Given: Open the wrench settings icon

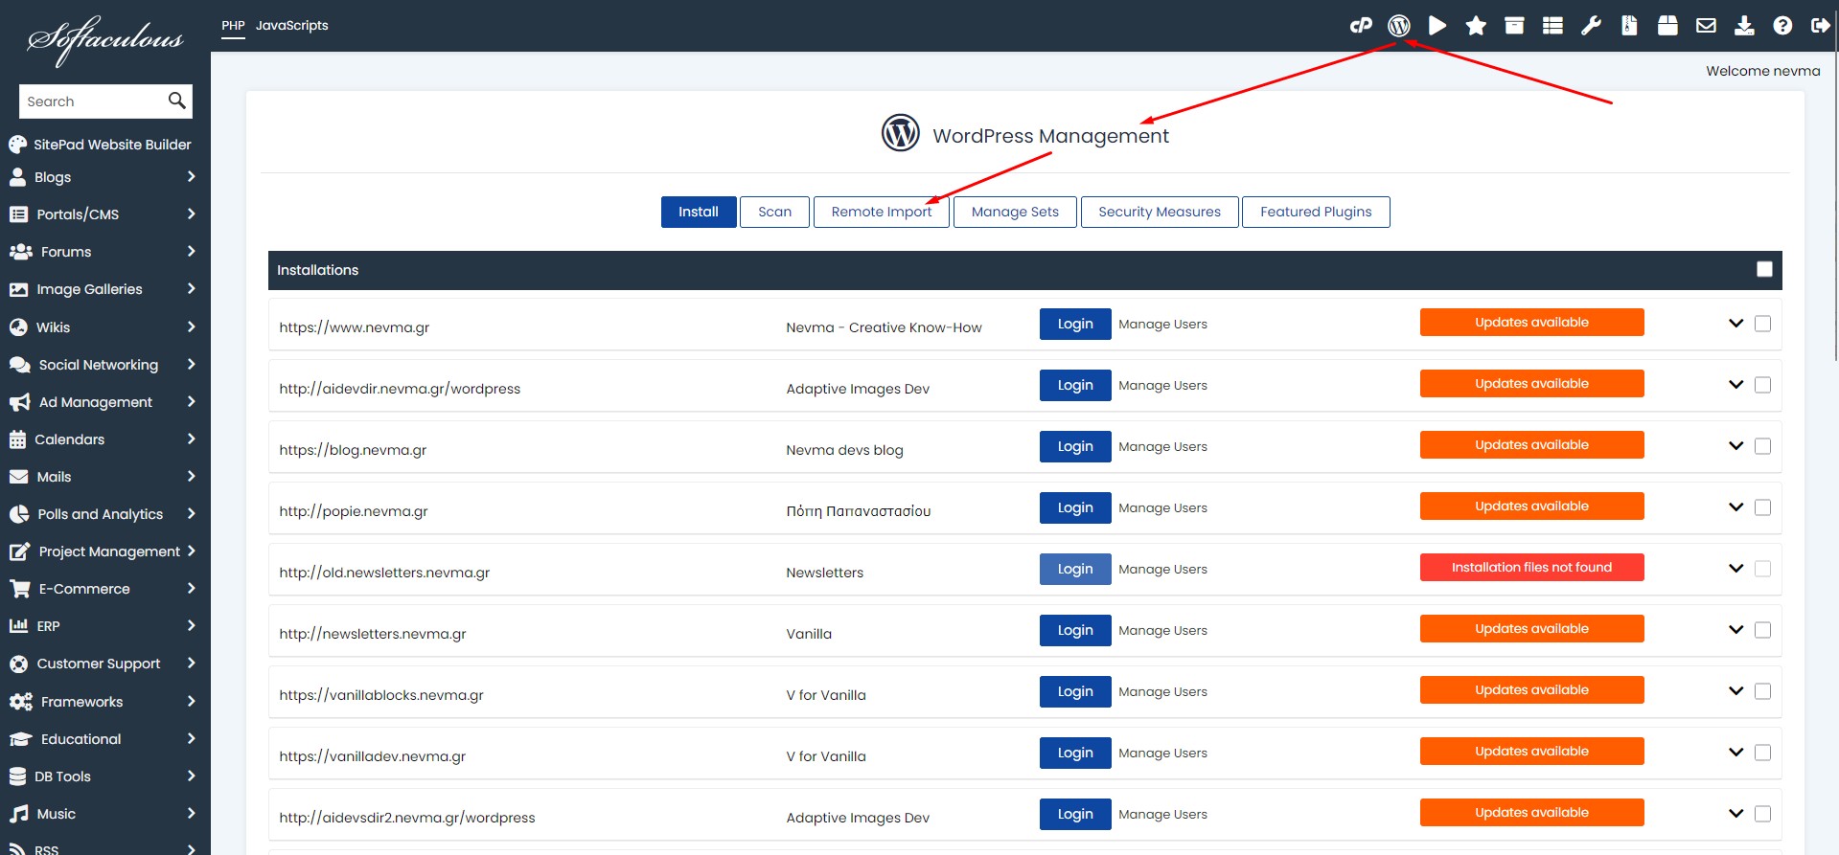Looking at the screenshot, I should (1591, 26).
